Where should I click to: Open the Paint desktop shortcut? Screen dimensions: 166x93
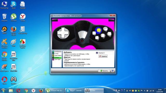[13, 43]
